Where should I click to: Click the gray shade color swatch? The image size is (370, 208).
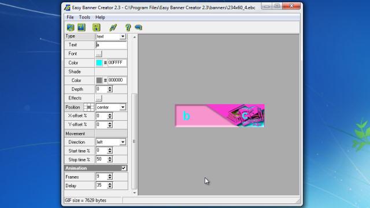click(99, 80)
